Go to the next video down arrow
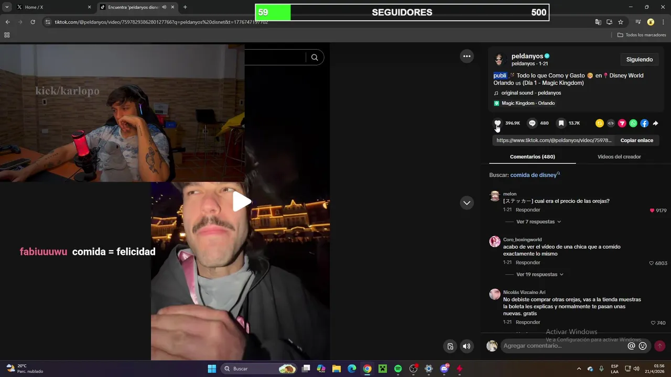671x377 pixels. (x=467, y=203)
